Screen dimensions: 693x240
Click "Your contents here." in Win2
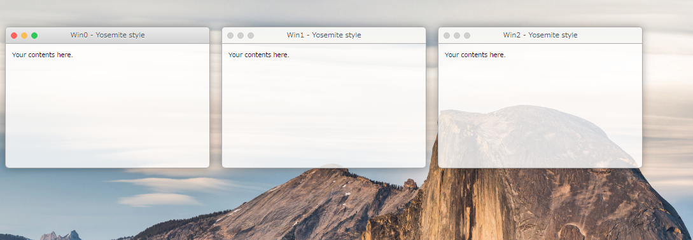pyautogui.click(x=475, y=55)
